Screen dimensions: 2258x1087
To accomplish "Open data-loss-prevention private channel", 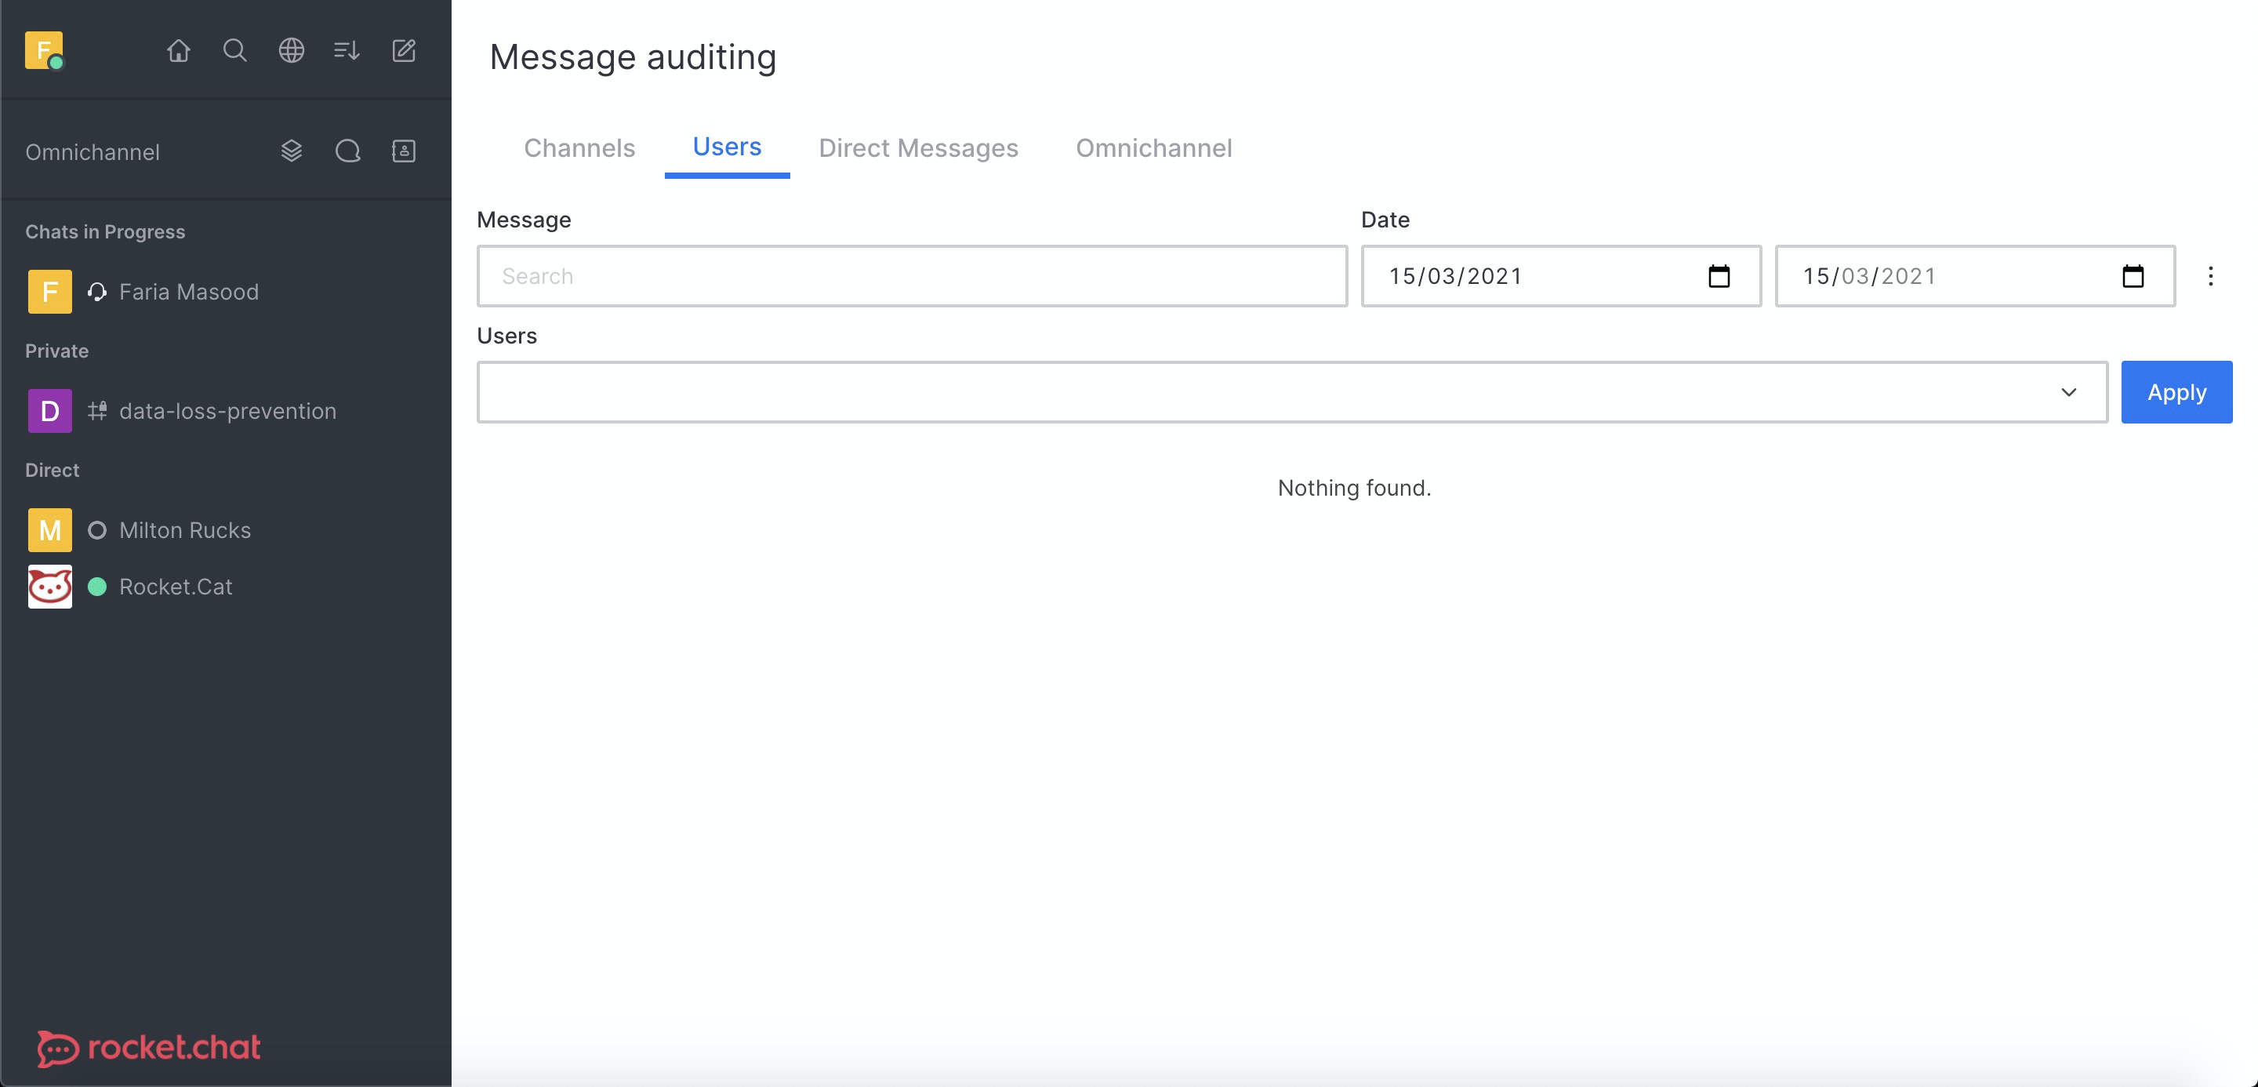I will (x=226, y=410).
